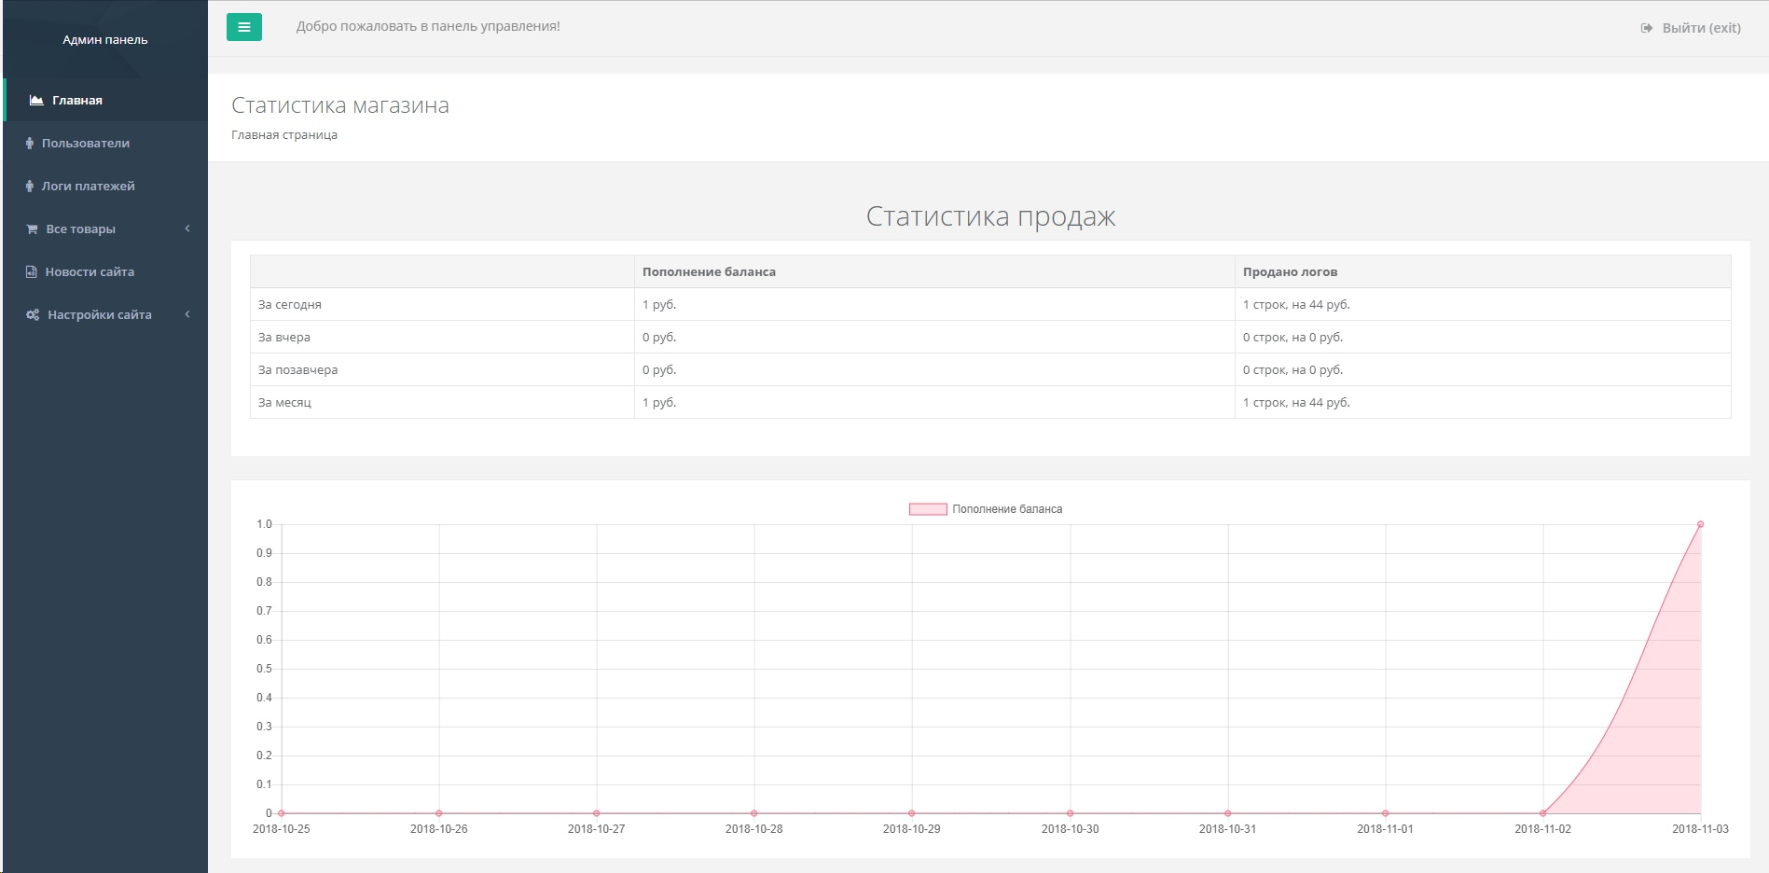Open the Логи платежей menu item

click(88, 186)
